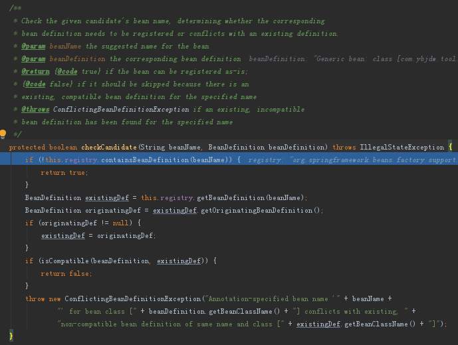Click the getOriginatingBeanDefinition() call
The height and width of the screenshot is (345, 458).
pos(261,210)
